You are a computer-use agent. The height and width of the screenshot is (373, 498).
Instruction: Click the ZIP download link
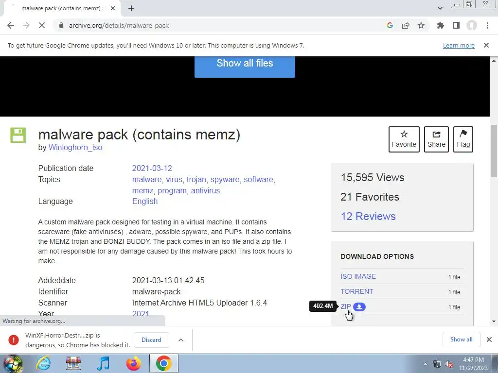point(346,307)
